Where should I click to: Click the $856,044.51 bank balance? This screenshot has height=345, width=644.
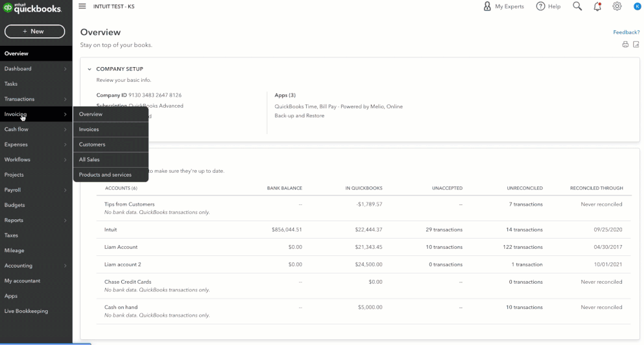coord(287,230)
